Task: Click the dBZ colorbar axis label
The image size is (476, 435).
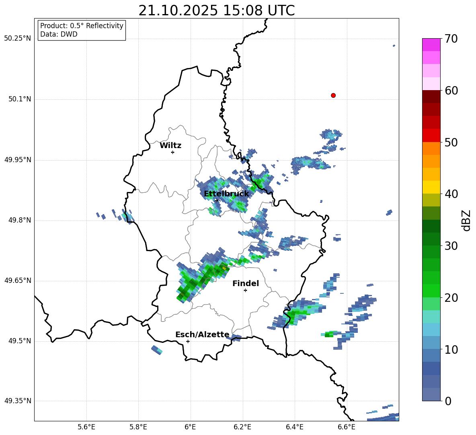Action: tap(466, 220)
